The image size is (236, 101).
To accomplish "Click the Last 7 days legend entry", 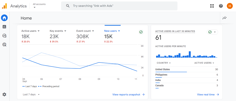I will (x=29, y=87).
